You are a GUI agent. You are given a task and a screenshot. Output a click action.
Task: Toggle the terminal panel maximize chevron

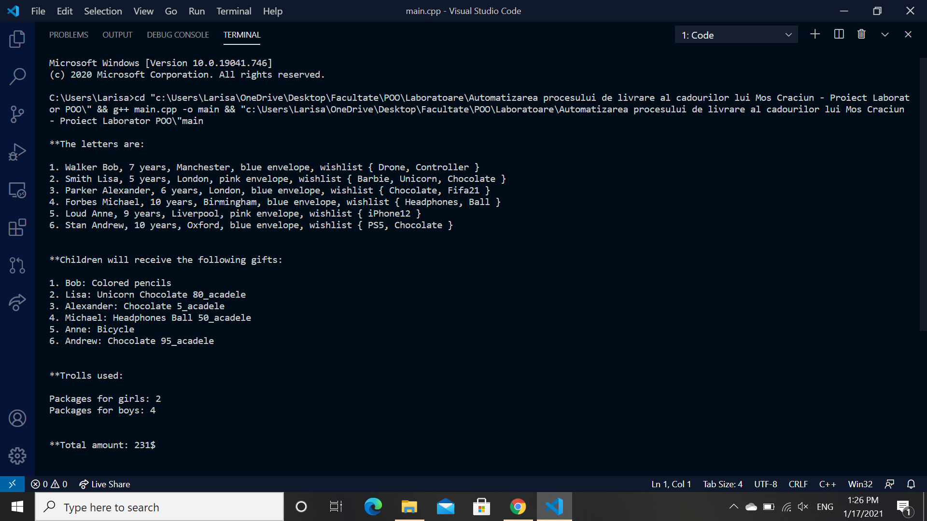point(885,34)
